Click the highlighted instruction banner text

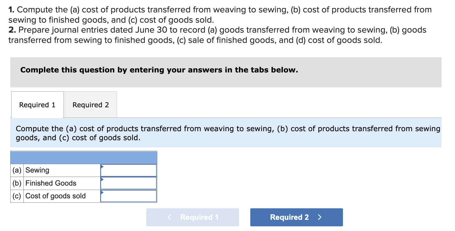point(227,133)
